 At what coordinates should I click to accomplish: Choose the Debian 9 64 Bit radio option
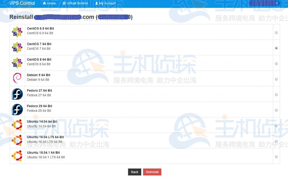tap(276, 79)
